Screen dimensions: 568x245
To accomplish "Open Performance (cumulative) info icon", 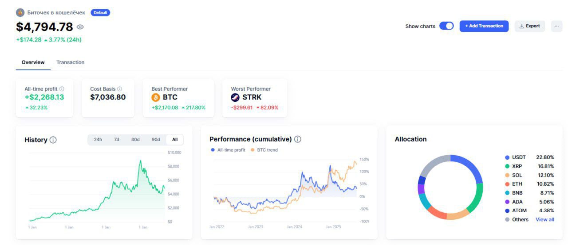I will tap(298, 139).
